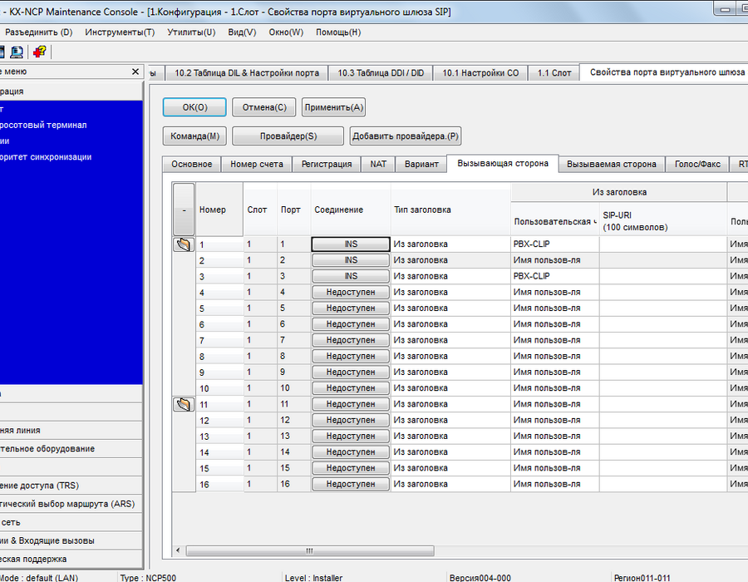Expand the '& Входящие вызовы' menu section
The width and height of the screenshot is (748, 582).
coord(71,541)
